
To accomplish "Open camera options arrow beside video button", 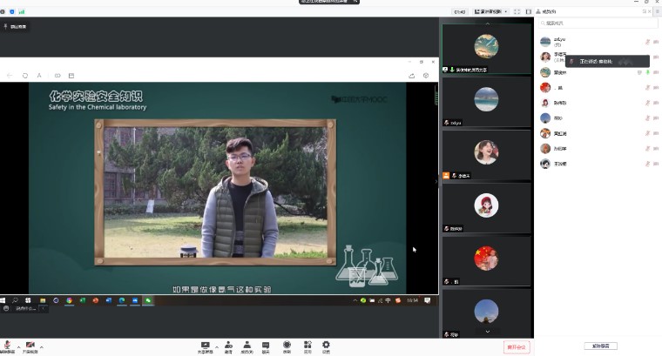I will point(42,347).
